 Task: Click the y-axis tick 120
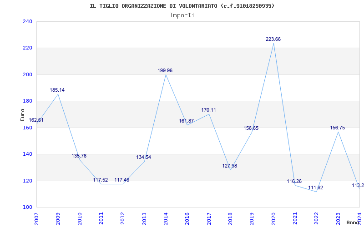pyautogui.click(x=27, y=181)
